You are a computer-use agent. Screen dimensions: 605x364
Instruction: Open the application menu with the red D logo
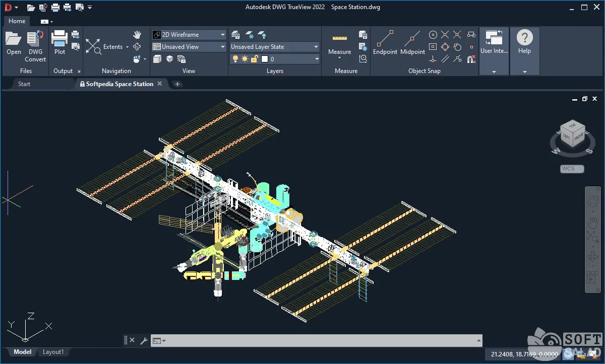(8, 8)
